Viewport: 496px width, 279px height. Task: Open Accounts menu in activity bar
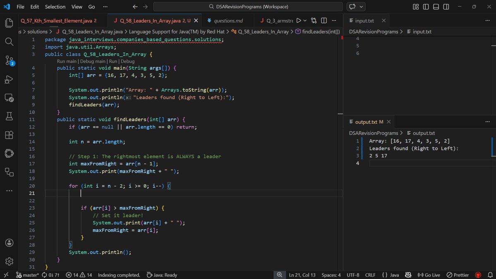pos(9,243)
